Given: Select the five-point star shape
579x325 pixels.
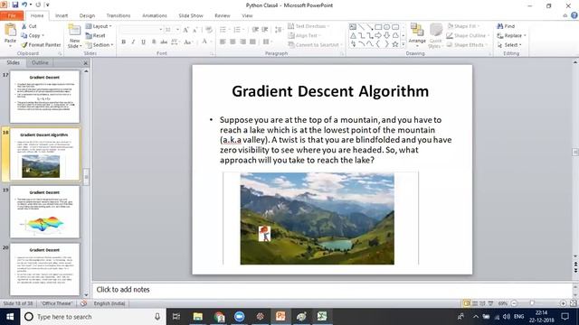Looking at the screenshot, I should (x=395, y=44).
